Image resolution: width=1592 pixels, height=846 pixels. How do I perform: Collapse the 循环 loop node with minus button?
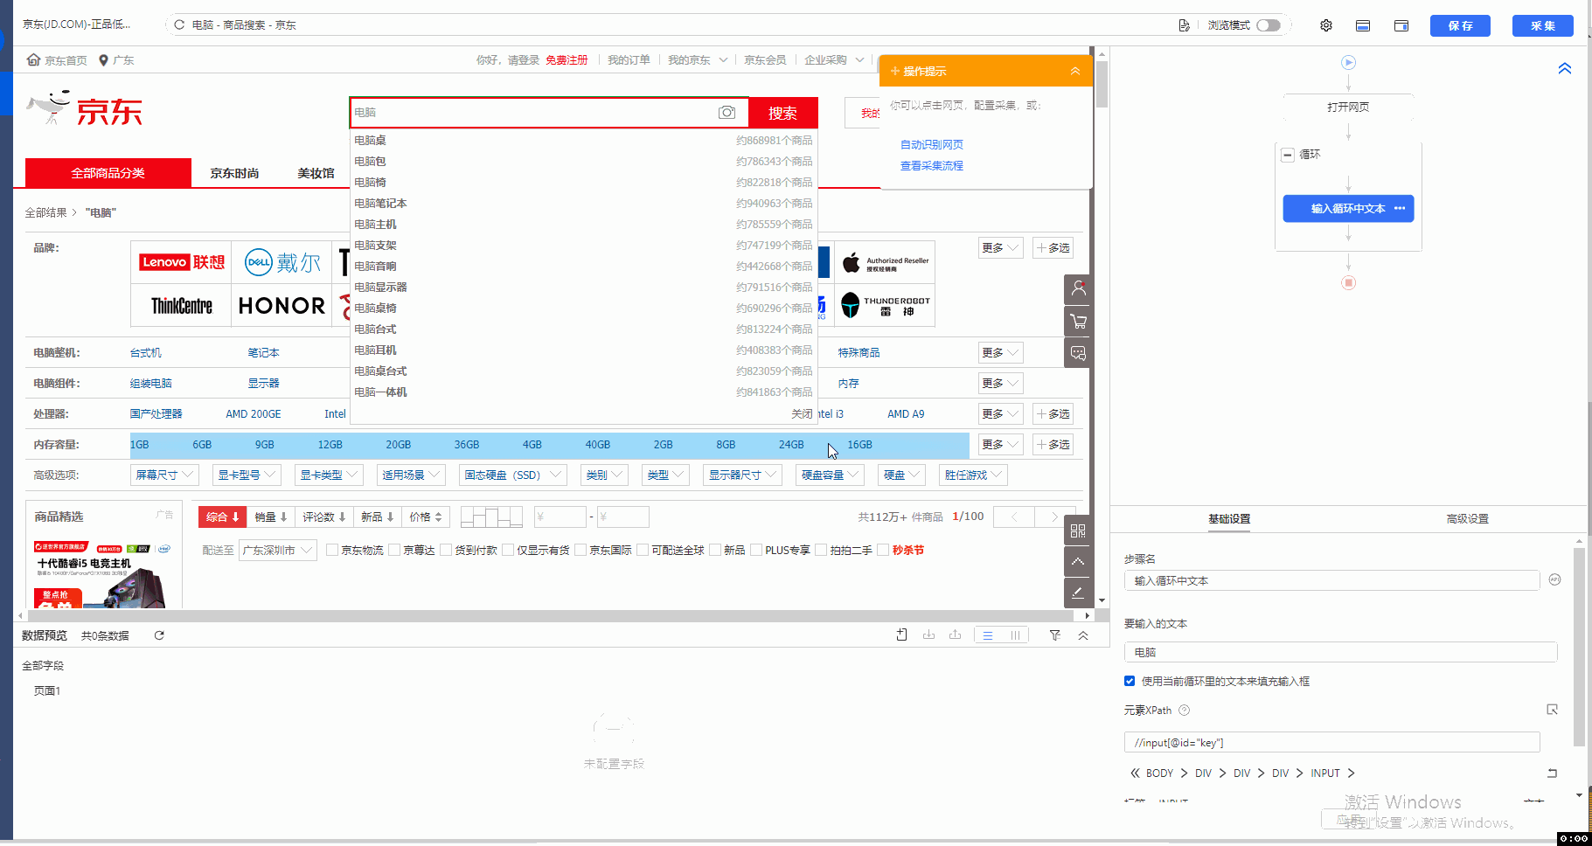(x=1287, y=155)
